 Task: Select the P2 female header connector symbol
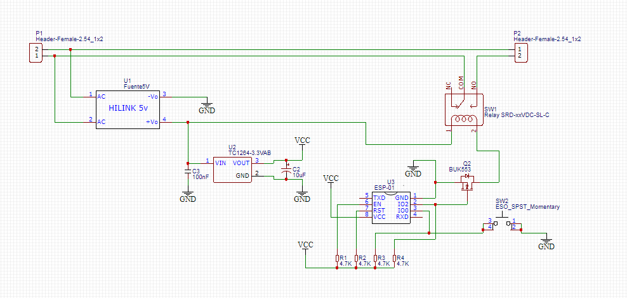point(520,53)
